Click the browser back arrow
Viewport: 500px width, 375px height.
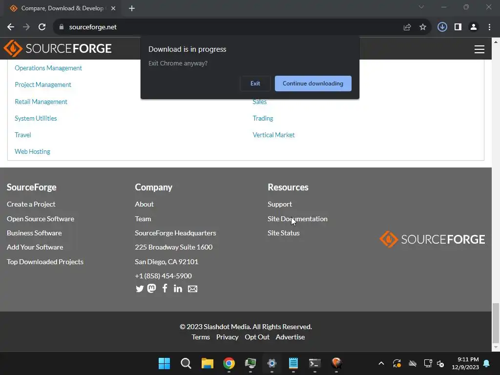click(11, 27)
